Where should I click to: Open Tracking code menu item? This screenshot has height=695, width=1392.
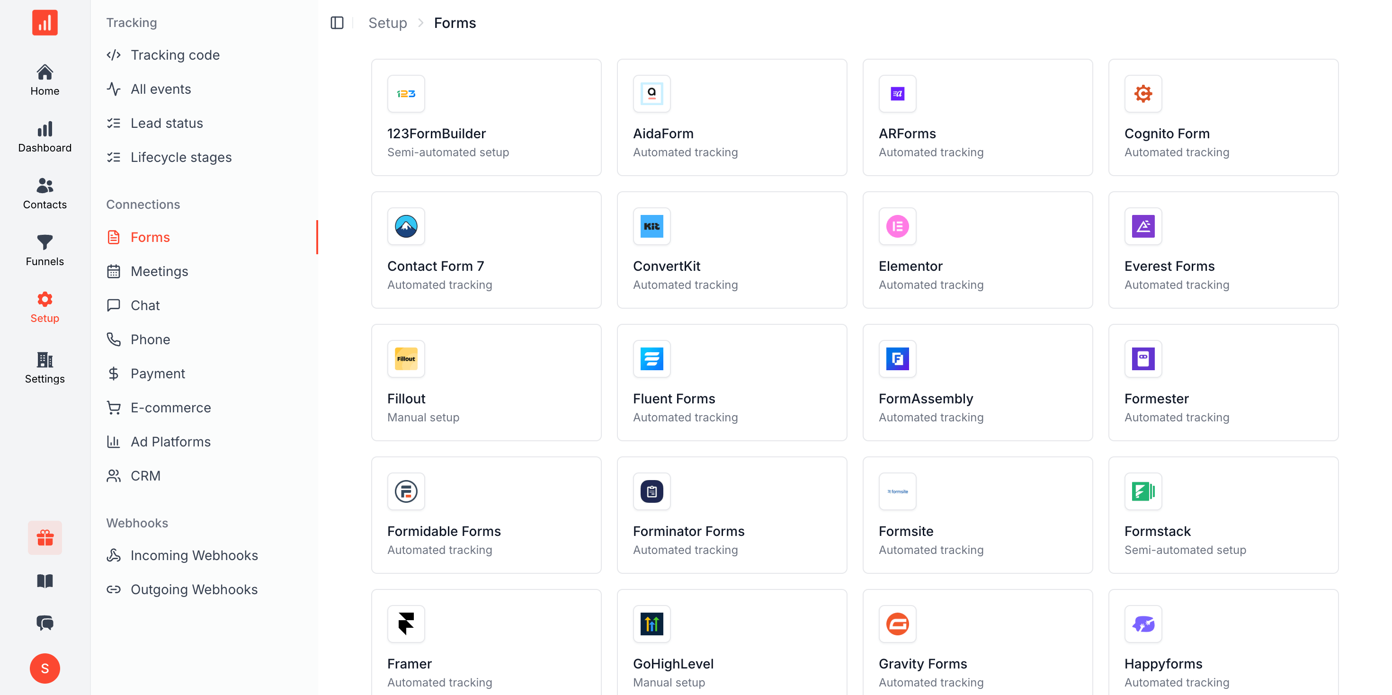pyautogui.click(x=204, y=55)
